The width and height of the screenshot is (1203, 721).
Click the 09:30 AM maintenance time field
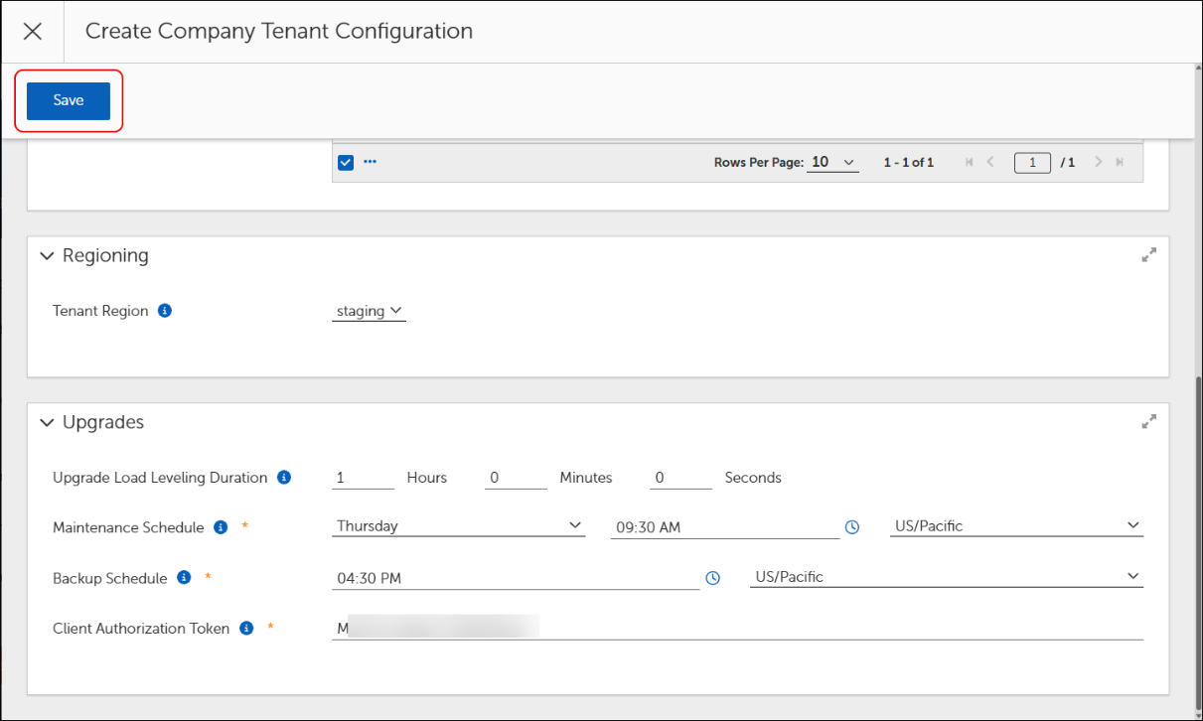[725, 527]
